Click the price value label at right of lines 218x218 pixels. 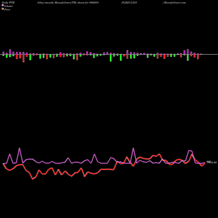211,162
